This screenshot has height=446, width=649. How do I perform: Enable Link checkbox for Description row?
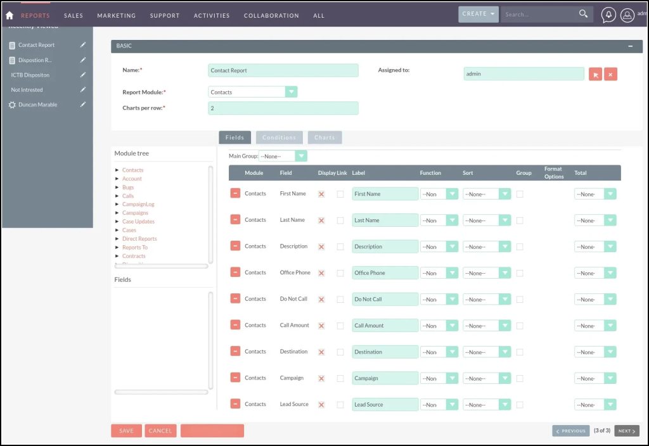(340, 246)
